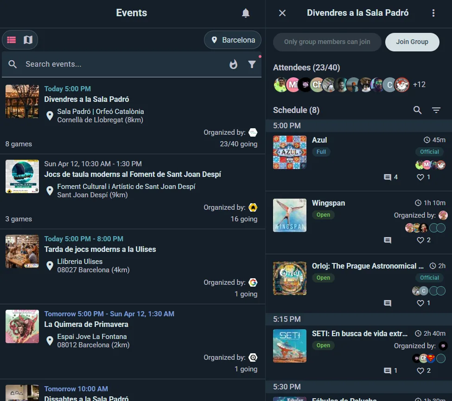Click the Official badge on Orloj
The image size is (452, 401).
[429, 278]
